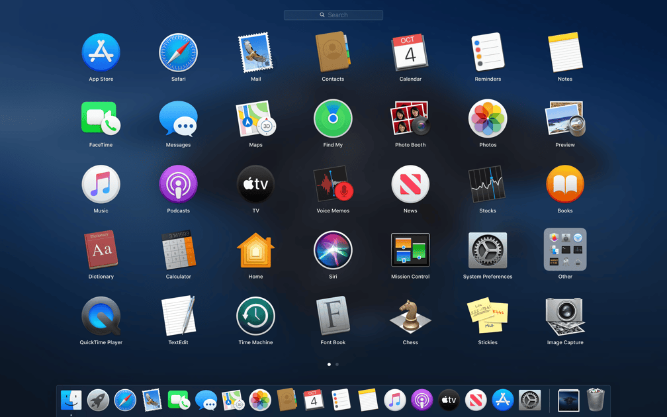Viewport: 667px width, 417px height.
Task: Open the Mail app in Launchpad grid
Action: [255, 52]
